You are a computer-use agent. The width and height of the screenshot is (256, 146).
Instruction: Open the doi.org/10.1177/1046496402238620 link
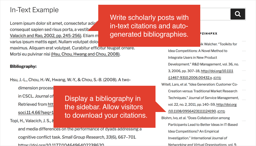point(61,144)
